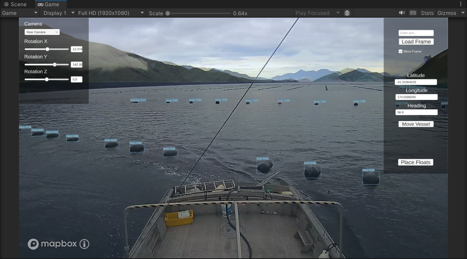Screen dimensions: 467x259
Task: Click the Latitude input field
Action: 416,82
